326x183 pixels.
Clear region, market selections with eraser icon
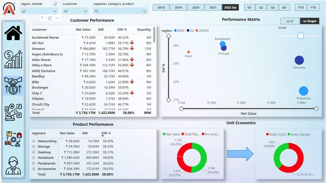[55, 4]
